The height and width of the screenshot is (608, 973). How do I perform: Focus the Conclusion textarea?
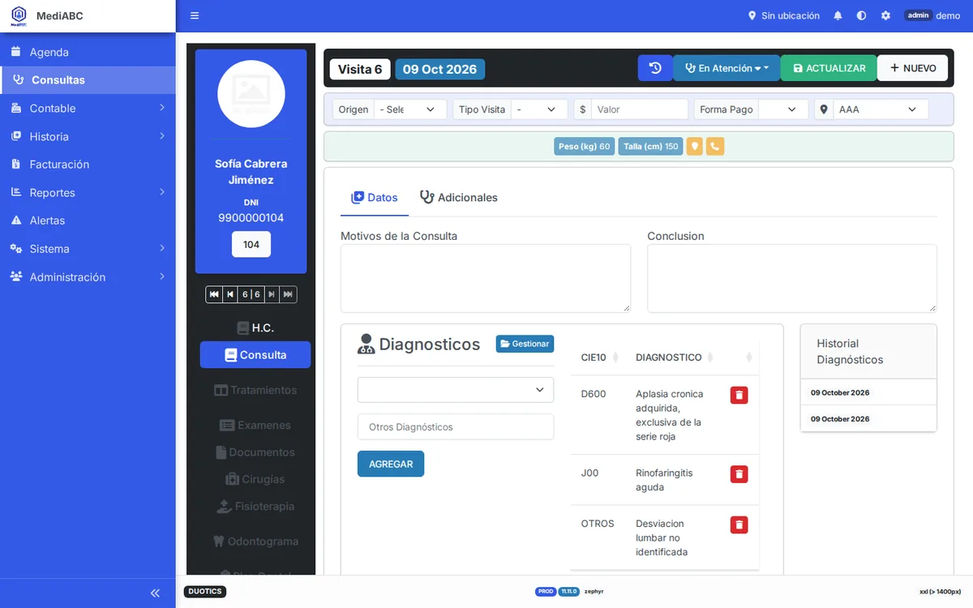pyautogui.click(x=791, y=278)
